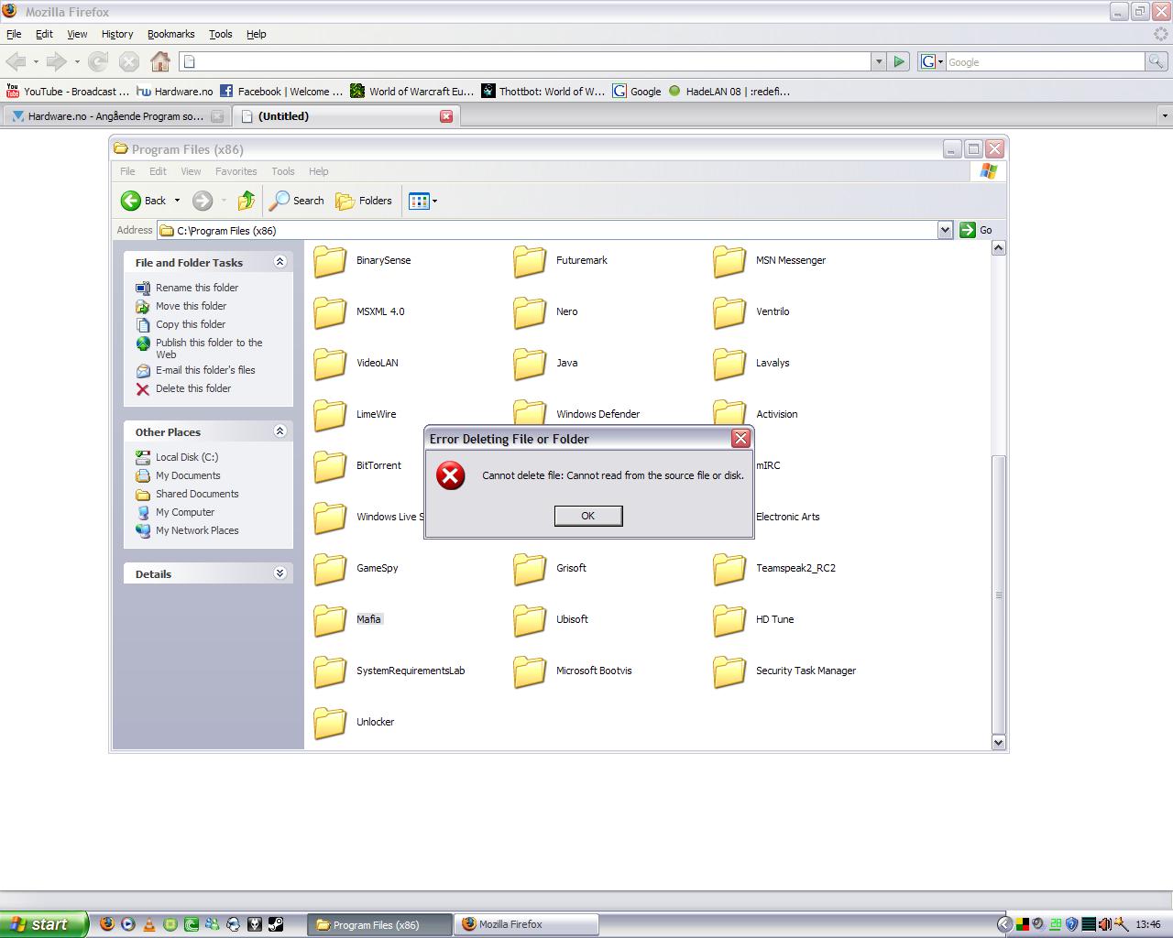Screen dimensions: 1173x938
Task: Open Firefox's History menu
Action: pyautogui.click(x=117, y=34)
